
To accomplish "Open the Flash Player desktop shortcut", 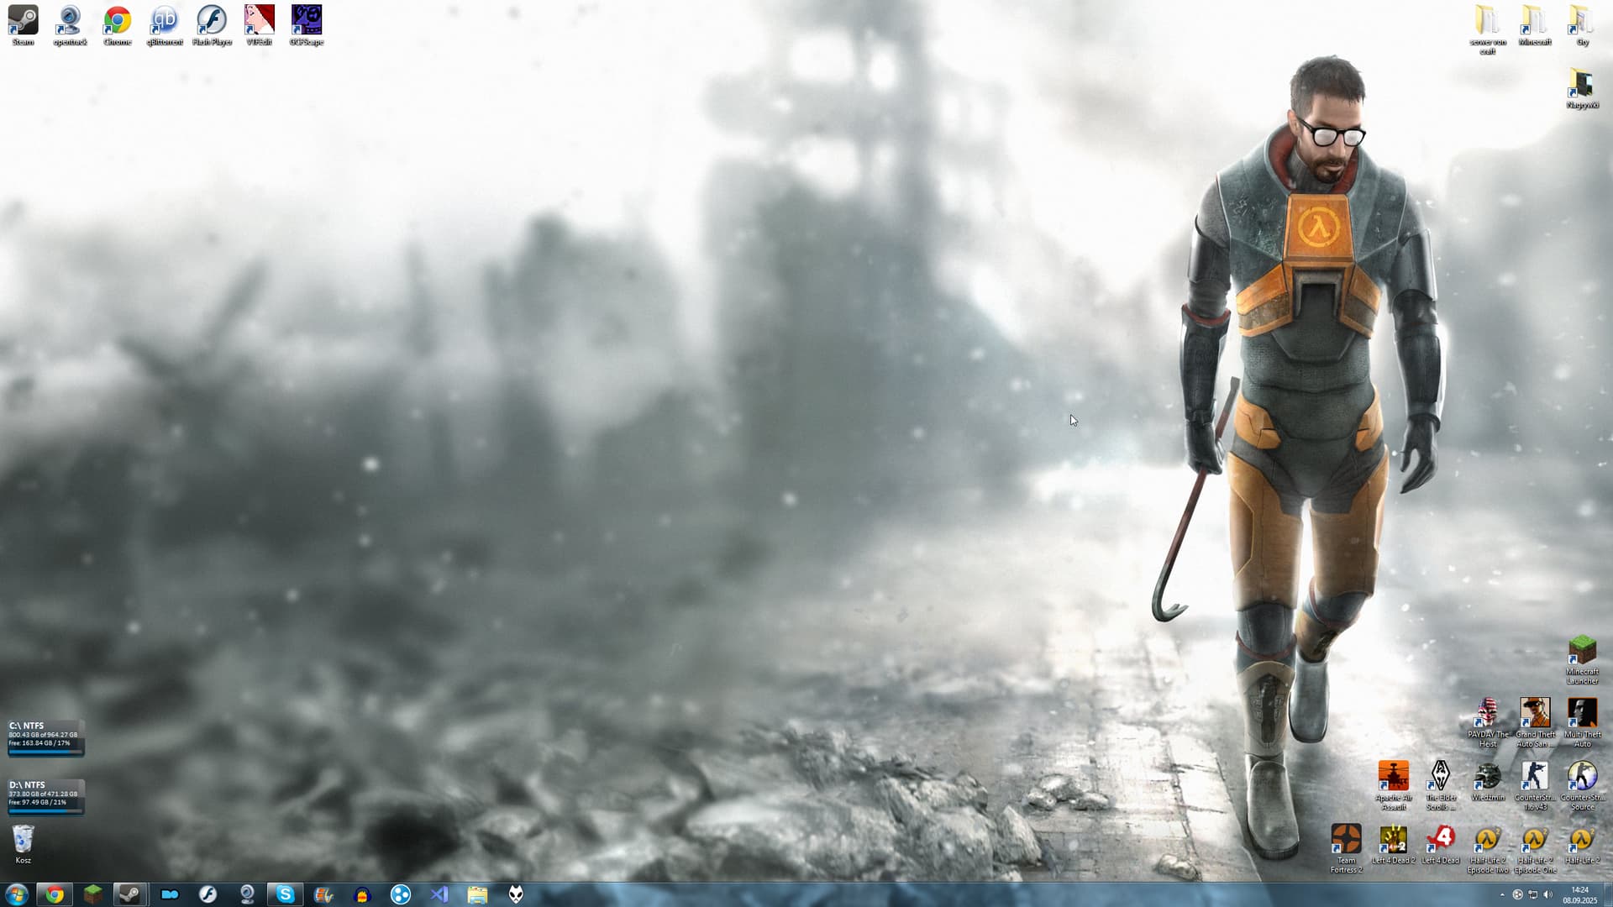I will (211, 21).
